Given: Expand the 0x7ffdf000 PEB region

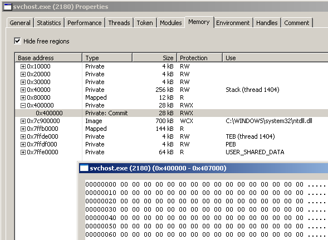Looking at the screenshot, I should [23, 144].
